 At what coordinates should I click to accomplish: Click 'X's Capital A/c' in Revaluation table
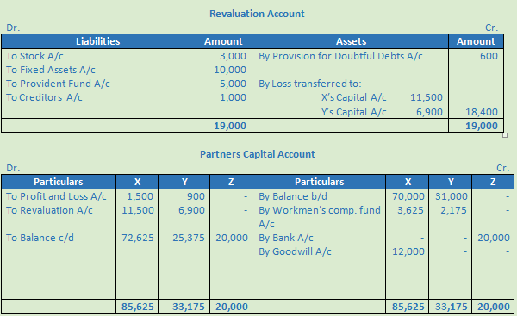(354, 97)
